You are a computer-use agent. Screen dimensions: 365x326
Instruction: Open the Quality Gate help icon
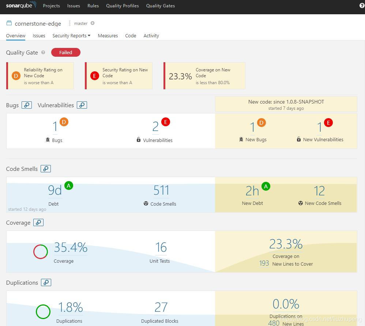tap(43, 52)
